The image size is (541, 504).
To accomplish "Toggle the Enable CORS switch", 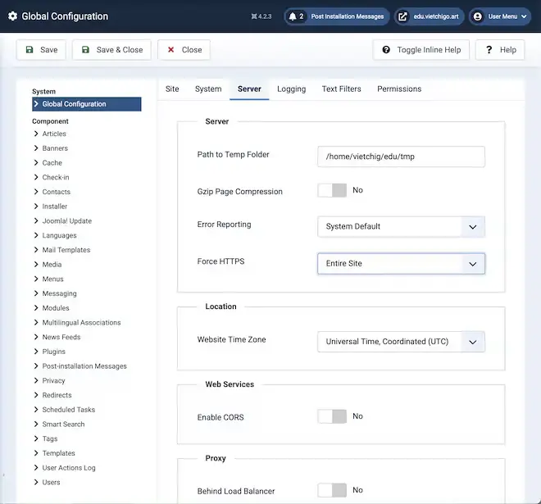I will (332, 416).
